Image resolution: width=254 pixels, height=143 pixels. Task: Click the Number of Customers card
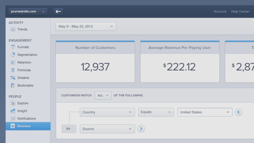pyautogui.click(x=95, y=62)
